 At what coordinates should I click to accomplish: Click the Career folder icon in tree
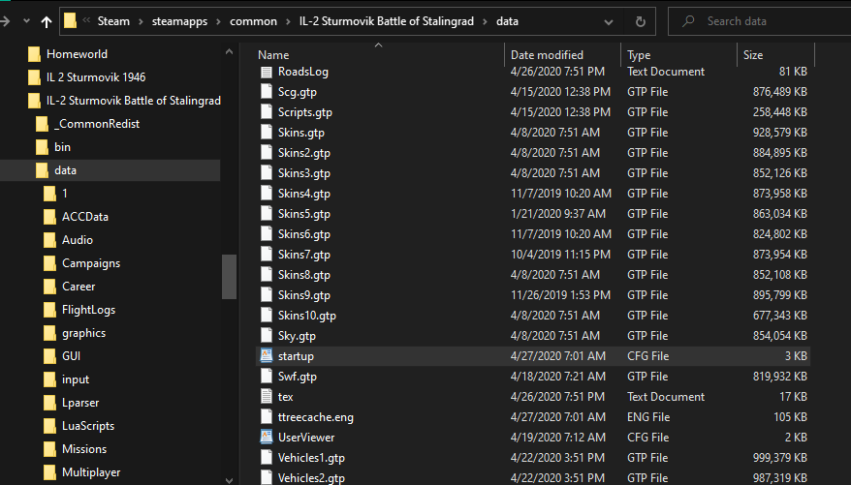49,287
